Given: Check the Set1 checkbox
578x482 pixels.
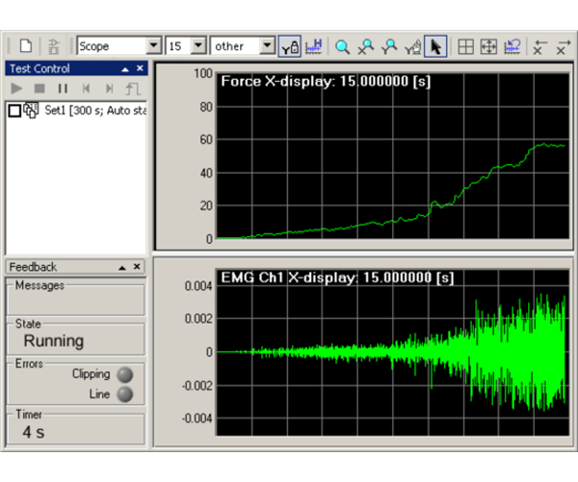Looking at the screenshot, I should click(14, 111).
